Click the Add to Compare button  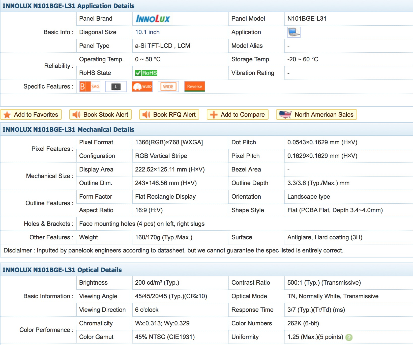[x=238, y=115]
